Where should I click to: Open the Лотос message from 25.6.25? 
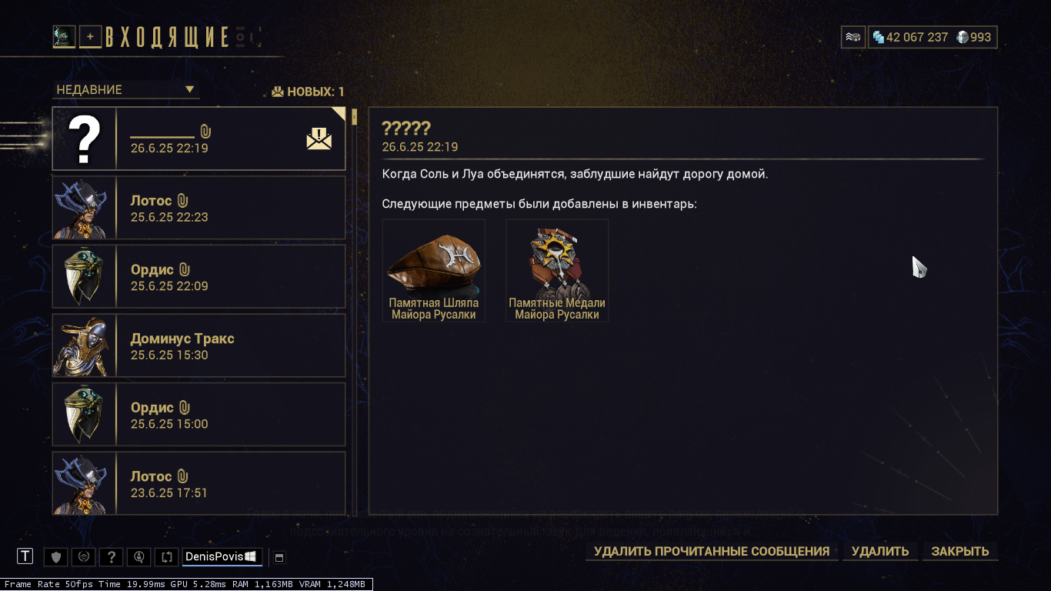tap(199, 208)
